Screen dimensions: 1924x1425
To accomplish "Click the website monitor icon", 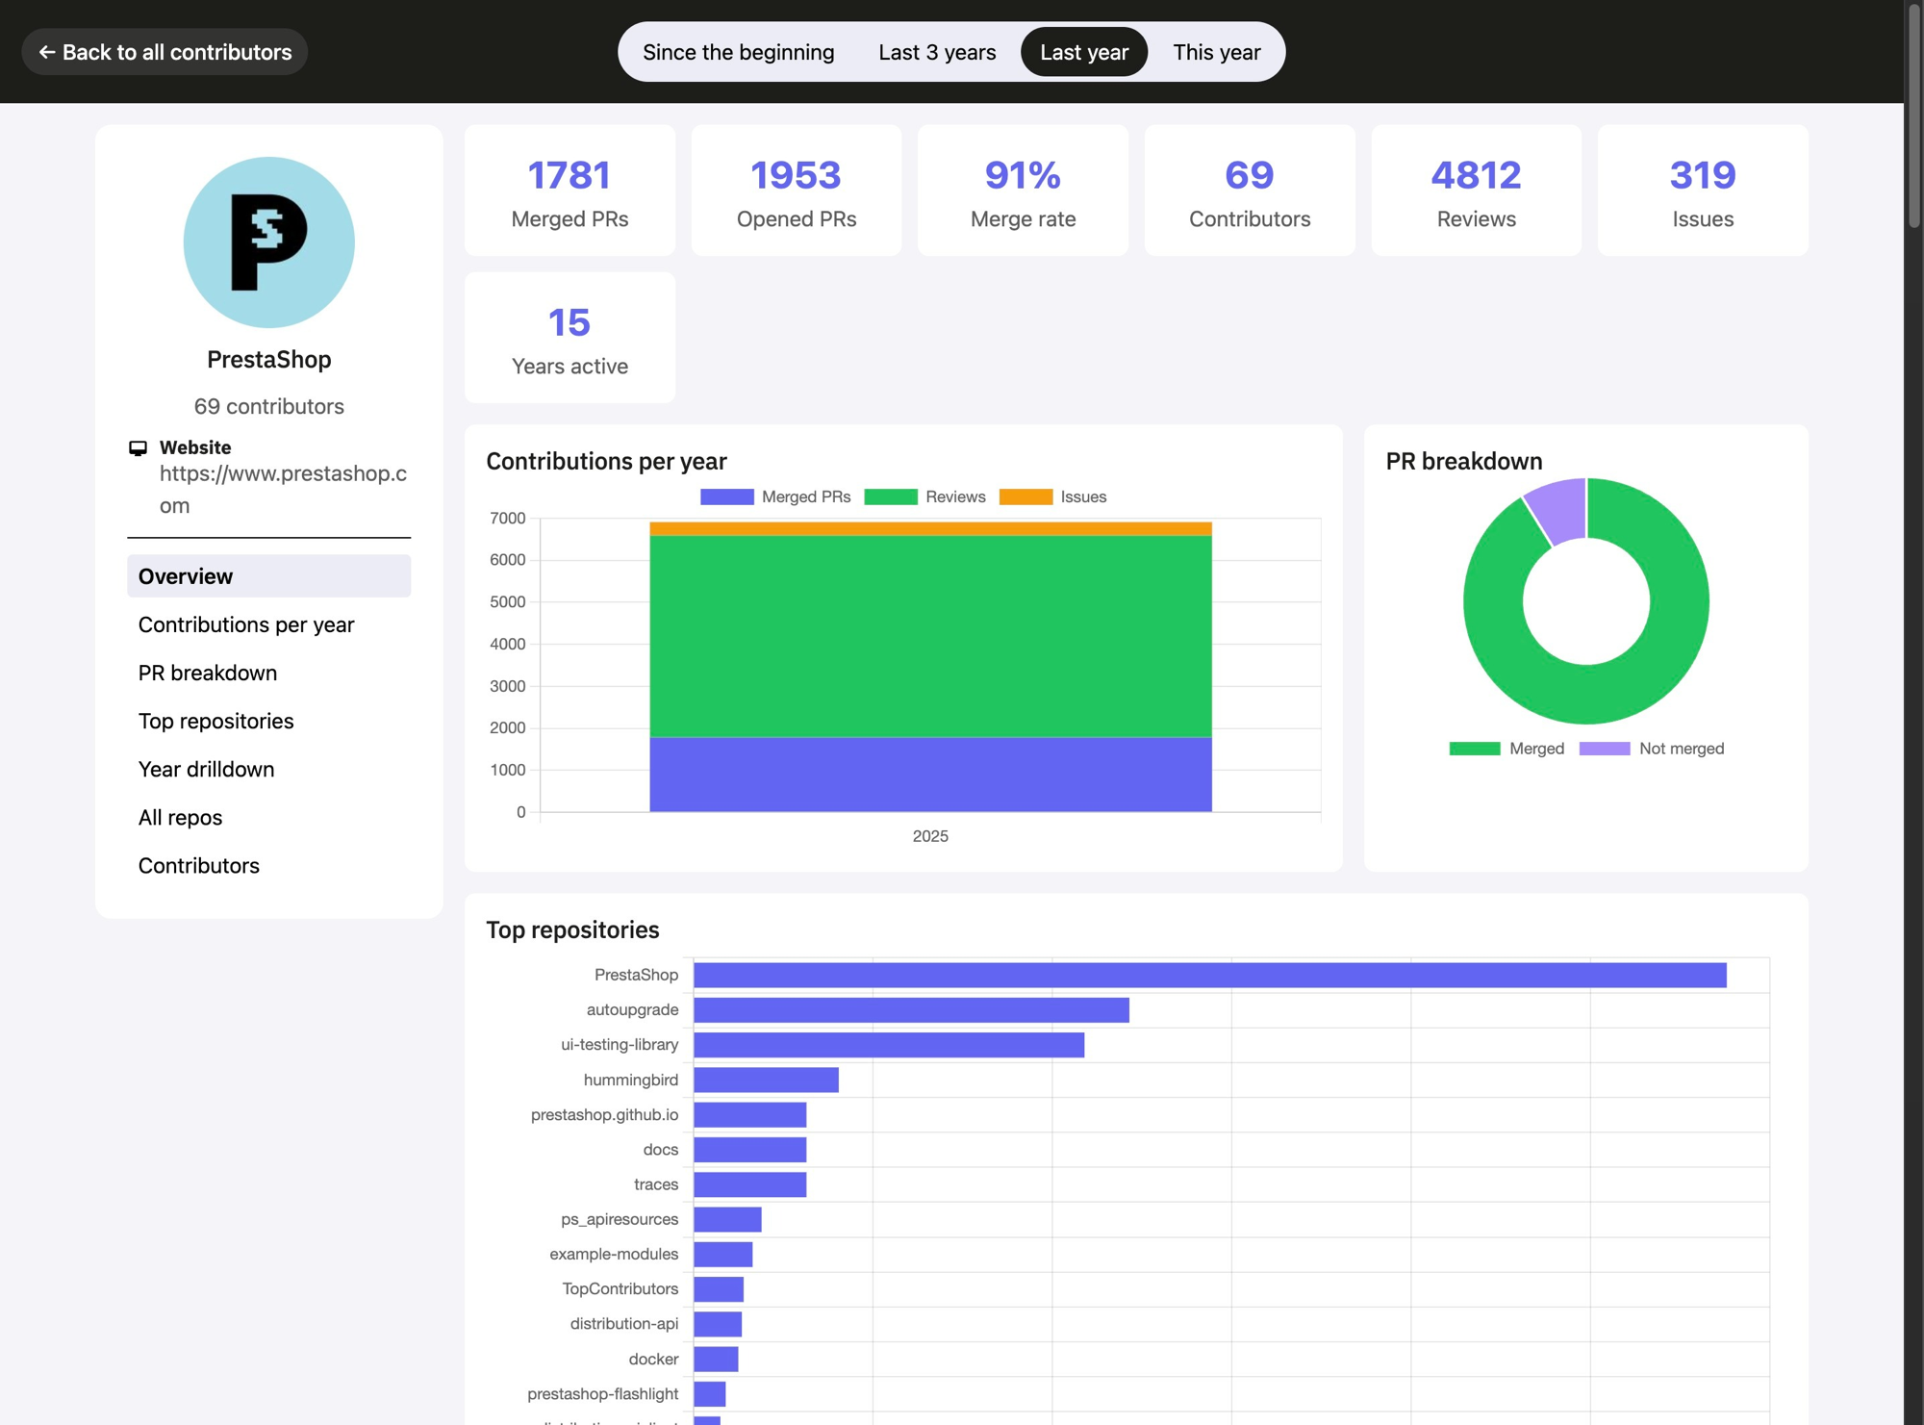I will coord(139,447).
